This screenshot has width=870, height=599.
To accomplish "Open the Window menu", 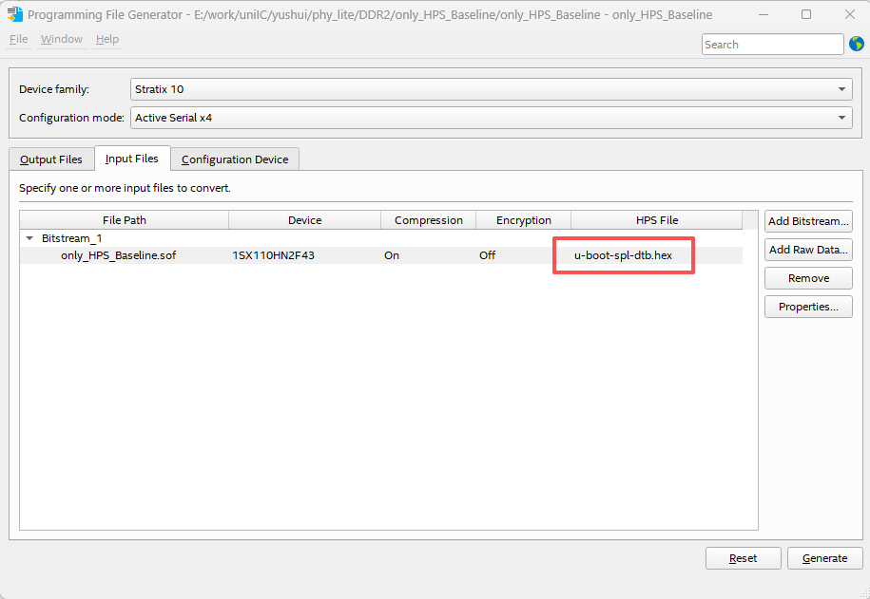I will (62, 39).
